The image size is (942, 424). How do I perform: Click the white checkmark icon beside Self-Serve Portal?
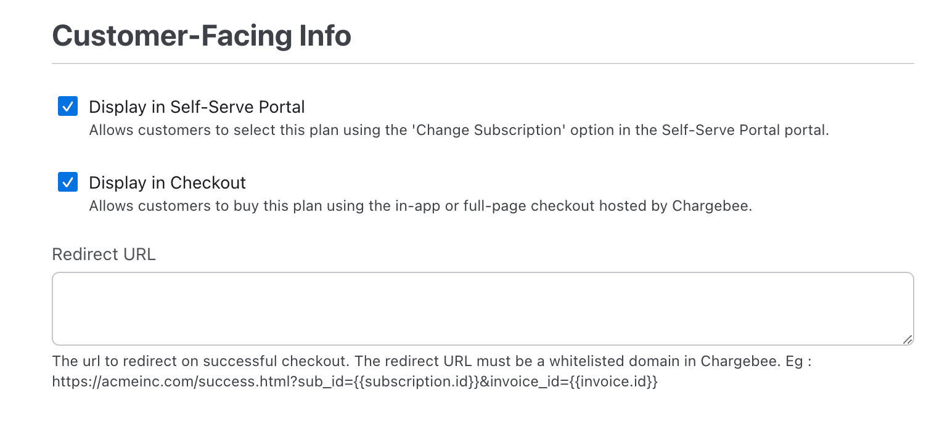point(68,106)
